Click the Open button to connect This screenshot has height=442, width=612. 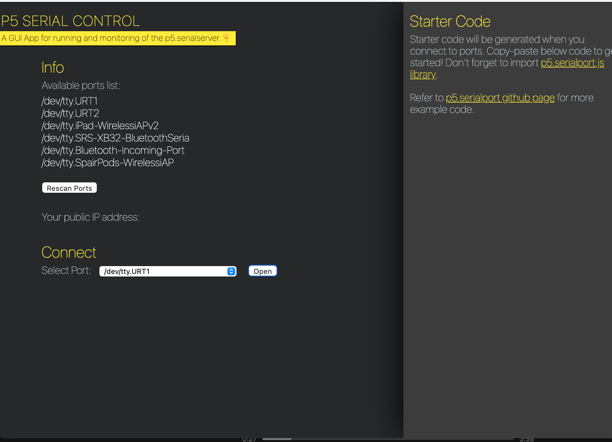(x=262, y=271)
